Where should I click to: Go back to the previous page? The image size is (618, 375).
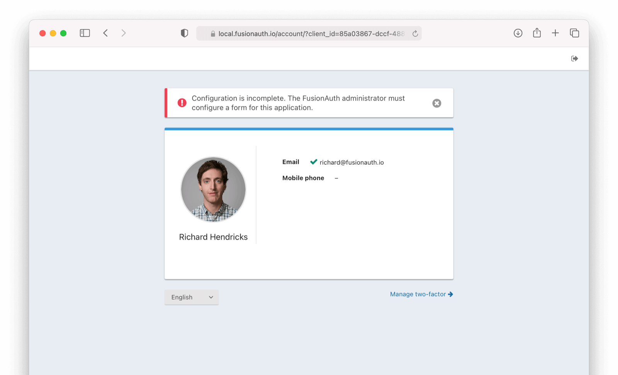[x=105, y=33]
